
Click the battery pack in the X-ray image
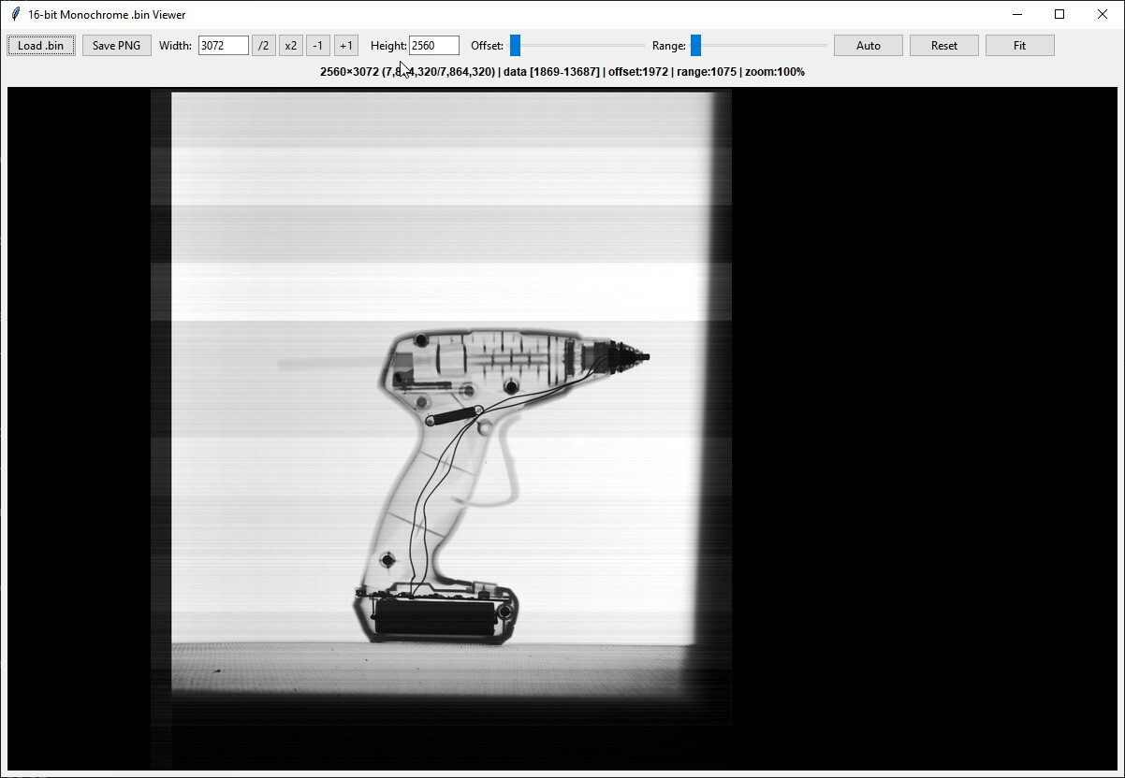pyautogui.click(x=434, y=618)
